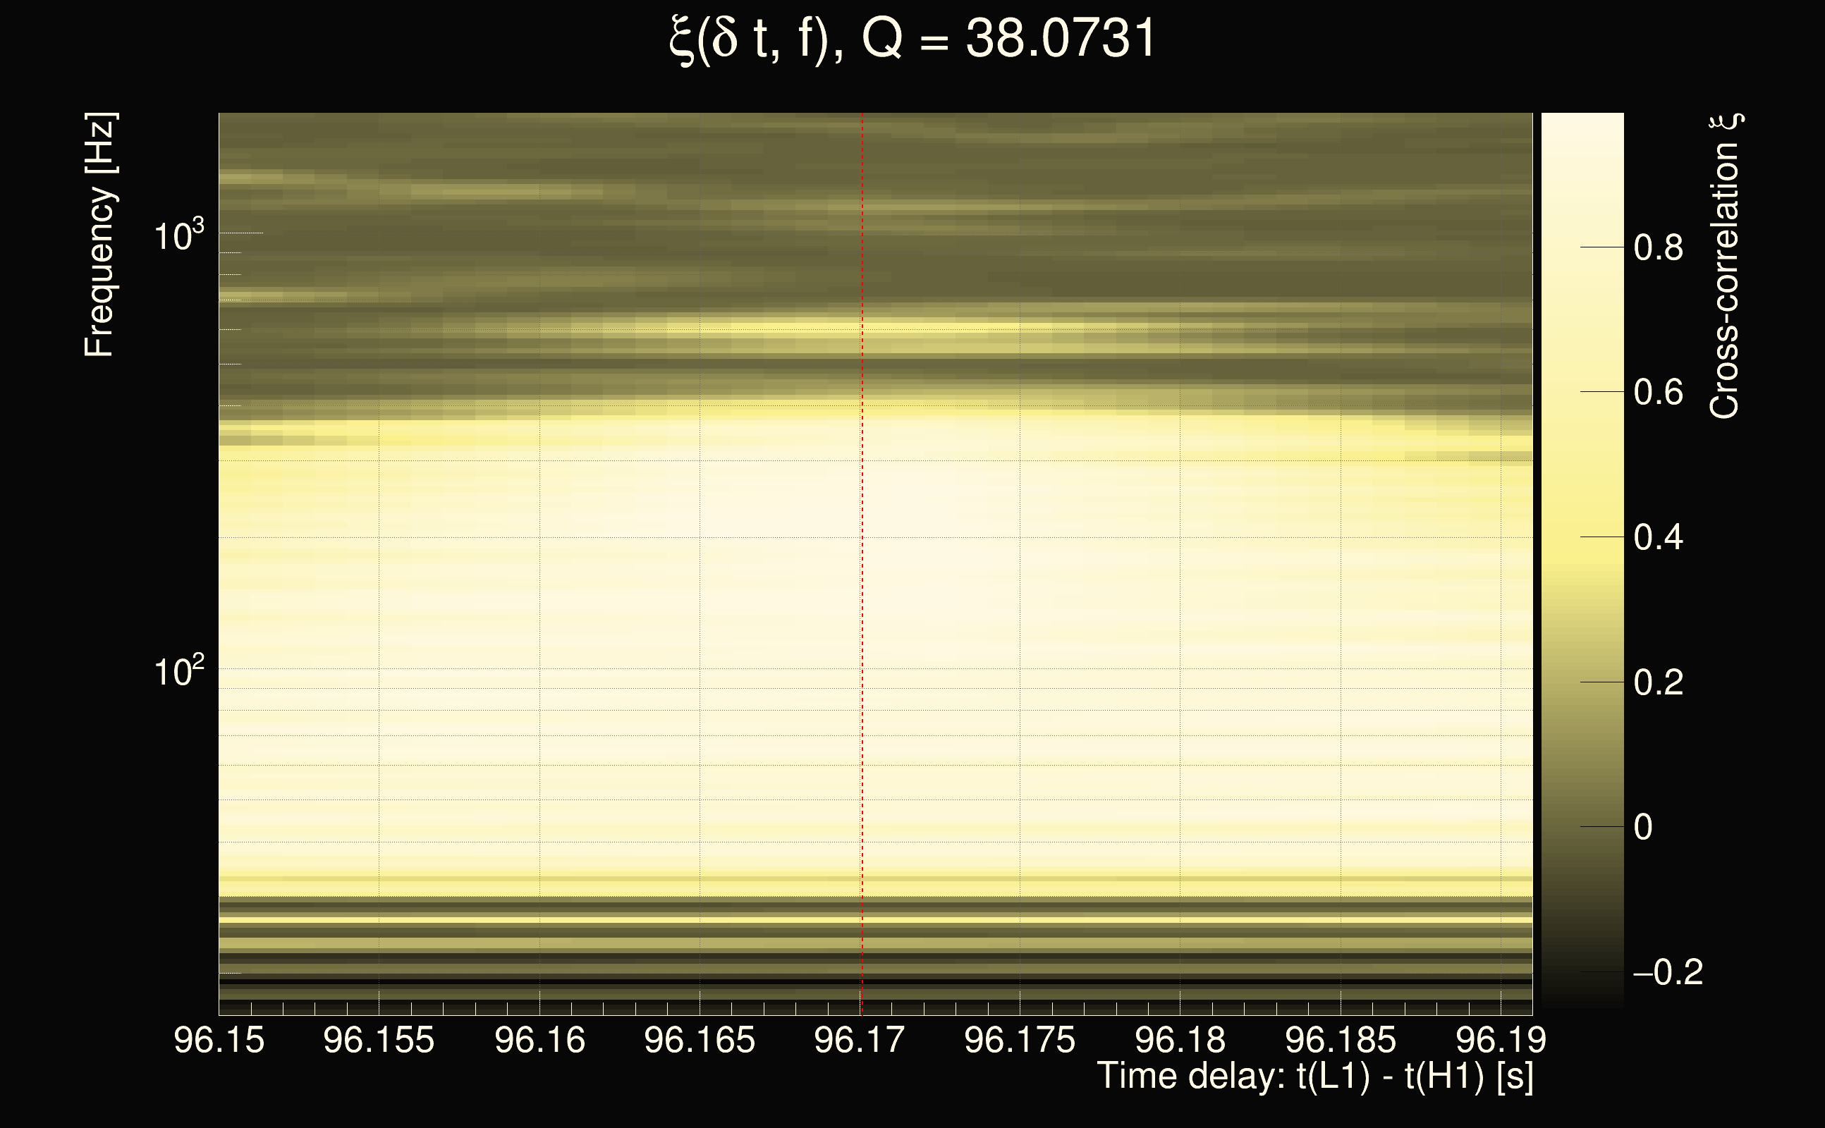Click the Frequency [Hz] y-axis label

(99, 235)
